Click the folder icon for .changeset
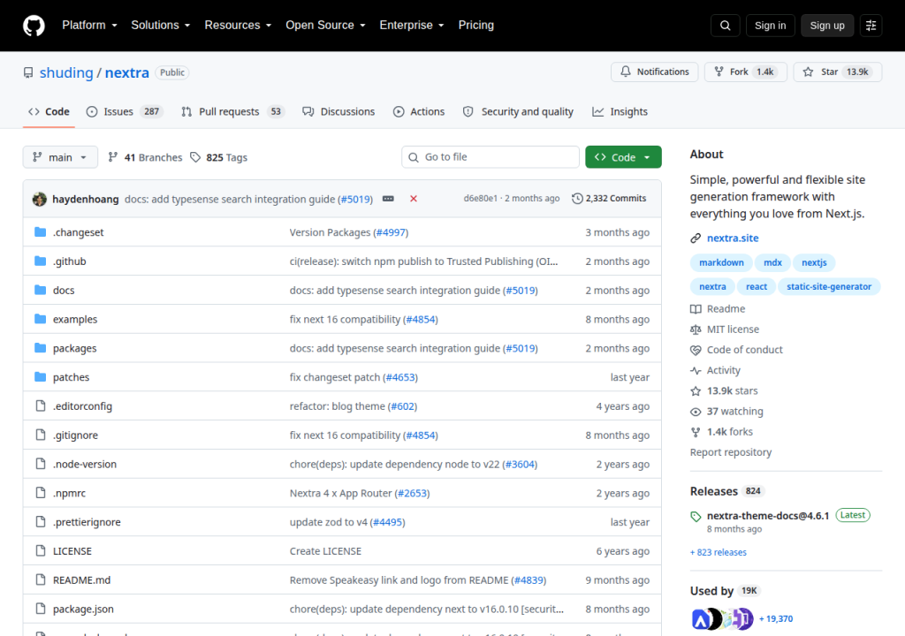The width and height of the screenshot is (905, 636). (40, 232)
